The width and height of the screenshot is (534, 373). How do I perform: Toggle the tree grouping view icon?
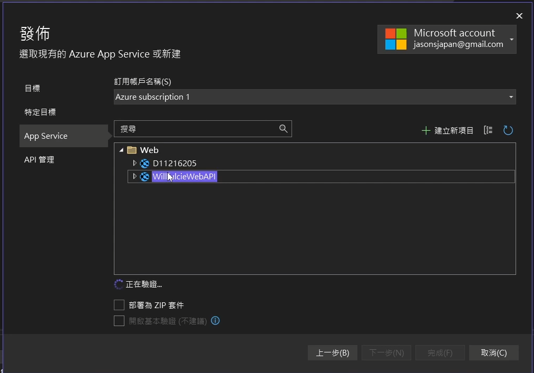tap(488, 130)
